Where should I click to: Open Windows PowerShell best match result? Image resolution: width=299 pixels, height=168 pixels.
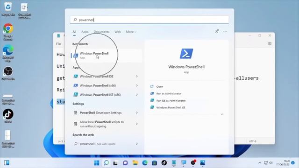(x=107, y=56)
